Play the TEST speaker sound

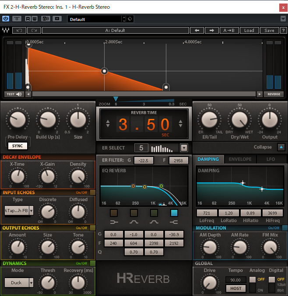(14, 94)
